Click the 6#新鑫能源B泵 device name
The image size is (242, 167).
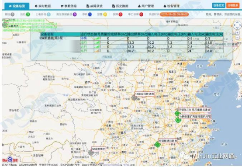click(52, 38)
